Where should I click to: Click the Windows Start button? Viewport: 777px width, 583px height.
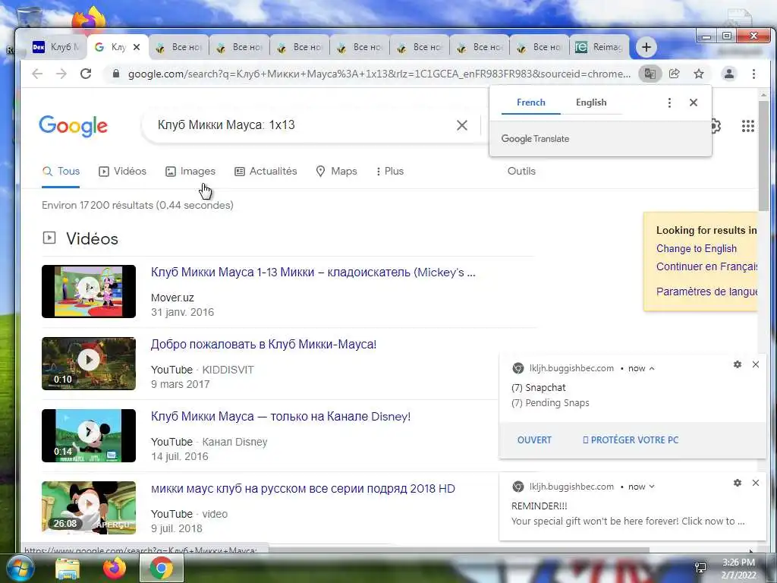(x=20, y=568)
